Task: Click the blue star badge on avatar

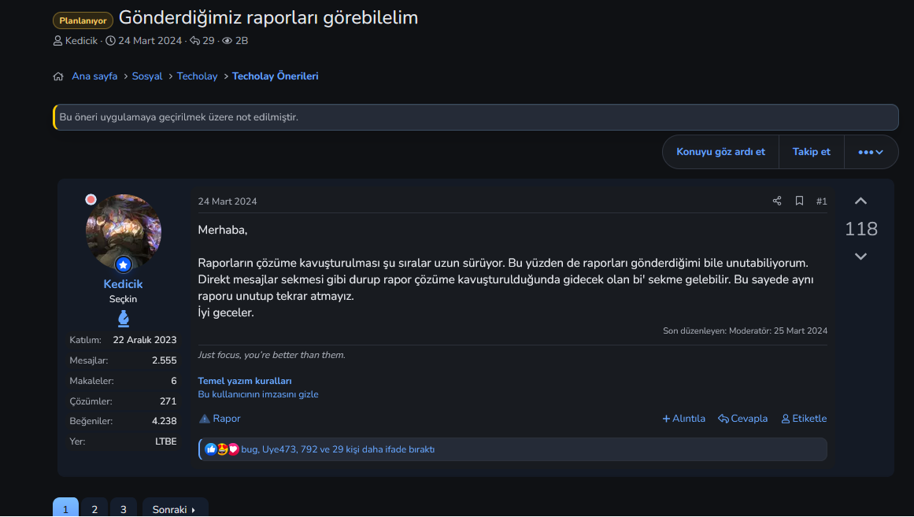Action: [123, 264]
